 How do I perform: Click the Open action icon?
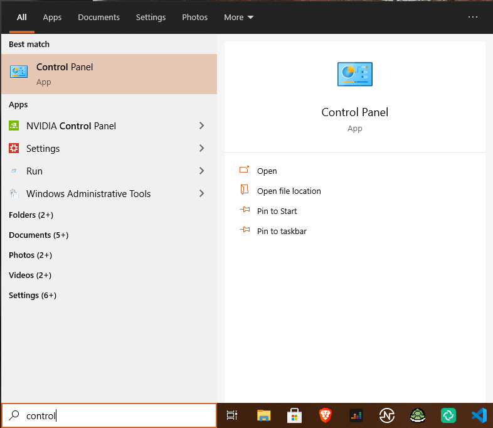coord(244,170)
